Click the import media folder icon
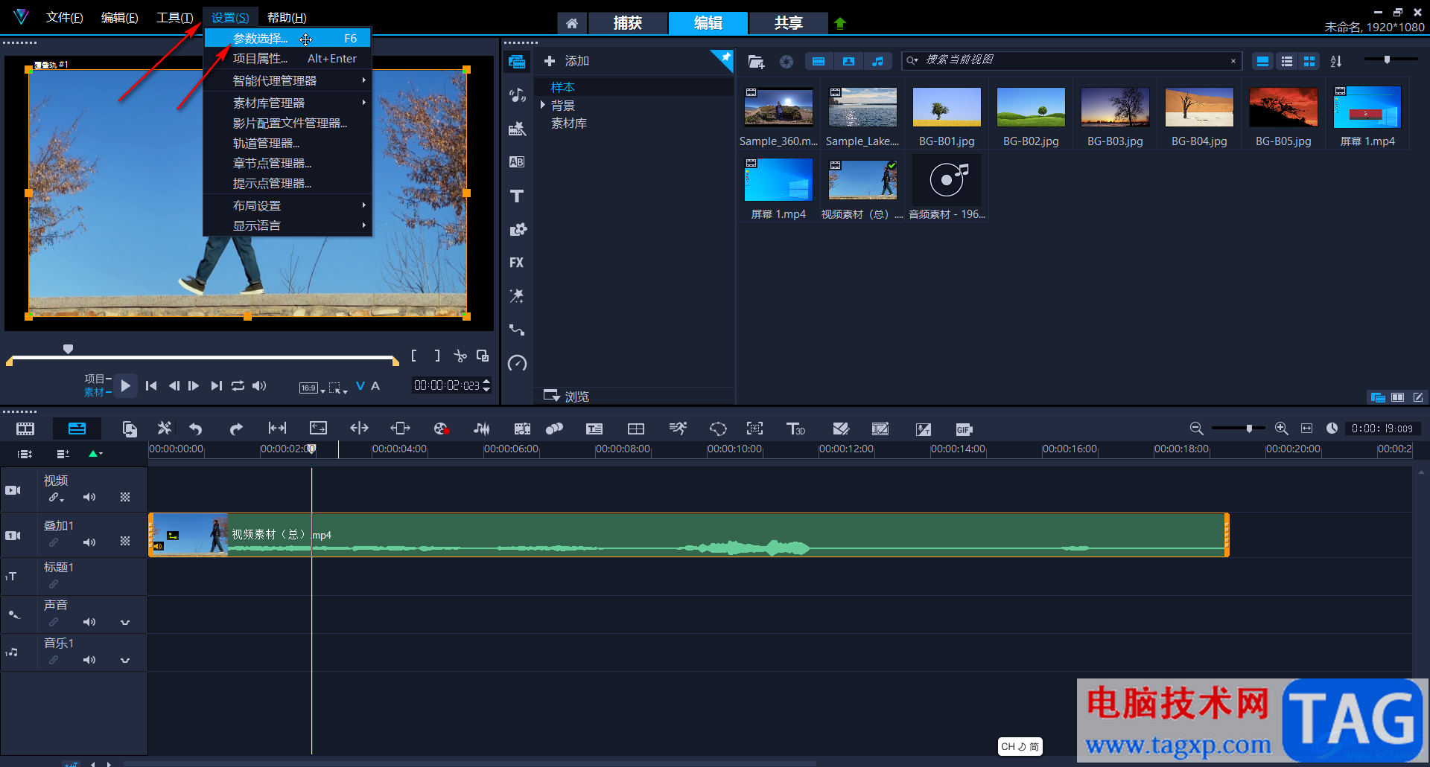The image size is (1430, 767). pos(756,62)
